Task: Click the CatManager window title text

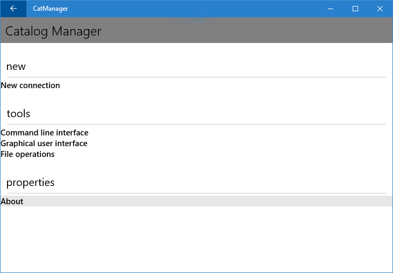Action: click(x=50, y=9)
